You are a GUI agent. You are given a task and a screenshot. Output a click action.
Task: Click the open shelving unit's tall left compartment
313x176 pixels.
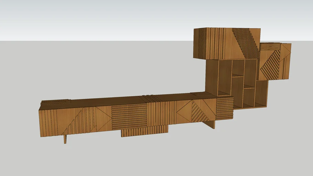(225, 77)
